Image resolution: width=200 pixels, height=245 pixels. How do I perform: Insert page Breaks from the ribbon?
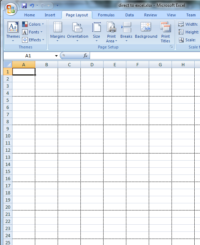tap(126, 32)
